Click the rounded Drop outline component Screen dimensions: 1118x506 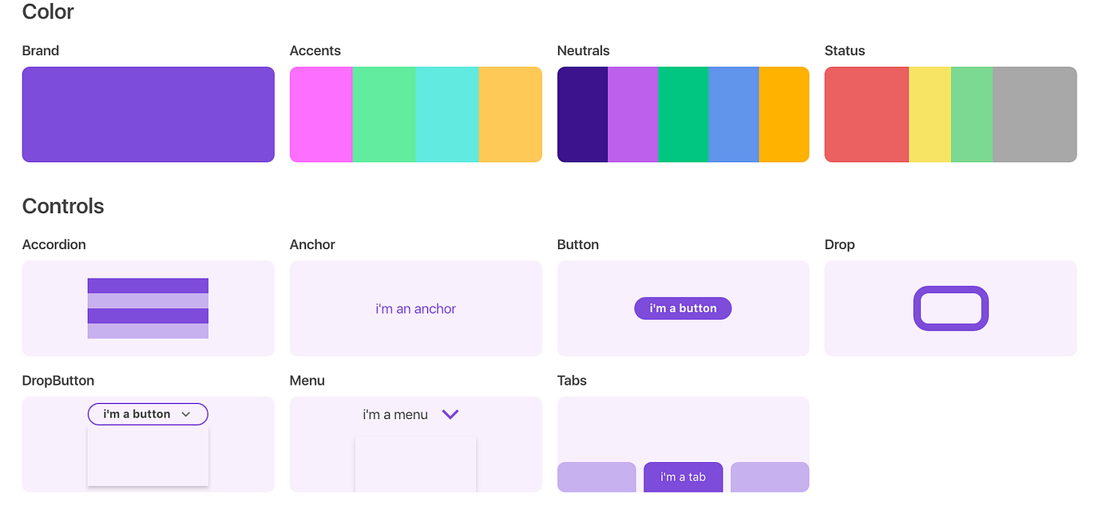950,308
